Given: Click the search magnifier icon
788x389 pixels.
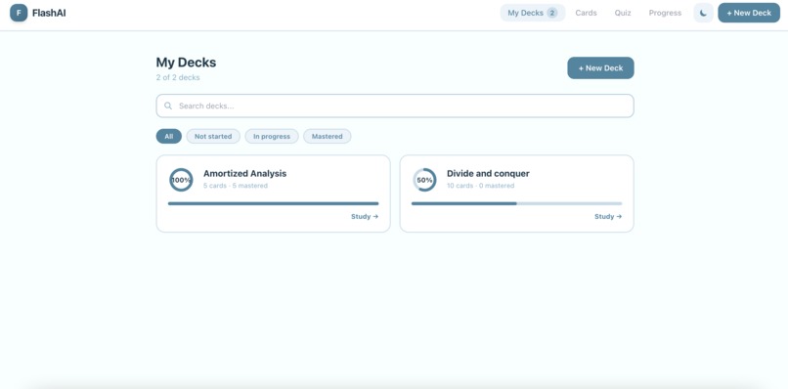Looking at the screenshot, I should click(168, 106).
